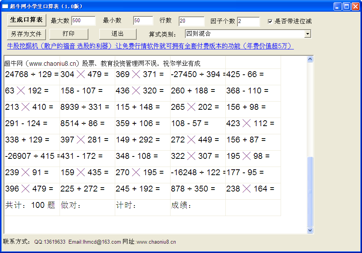Viewport: 362px width, 253px height.
Task: Minimize the 超牛网小学生口算表 window
Action: pos(337,7)
